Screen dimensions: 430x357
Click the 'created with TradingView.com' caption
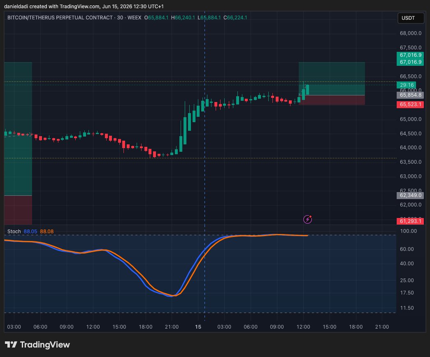(65, 6)
